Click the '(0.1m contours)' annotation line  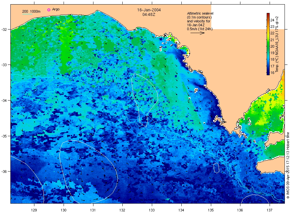[x=199, y=17]
